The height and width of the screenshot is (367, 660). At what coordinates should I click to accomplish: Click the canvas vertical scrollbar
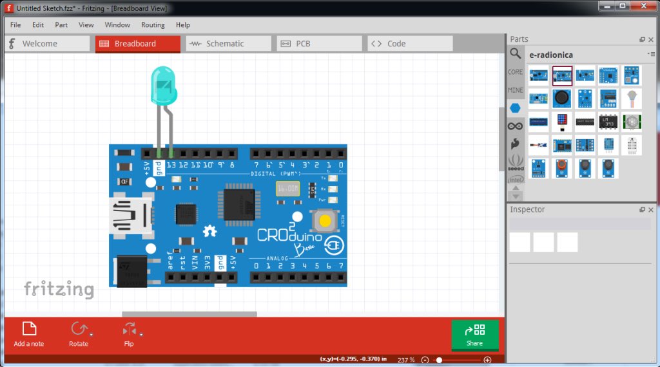click(501, 138)
